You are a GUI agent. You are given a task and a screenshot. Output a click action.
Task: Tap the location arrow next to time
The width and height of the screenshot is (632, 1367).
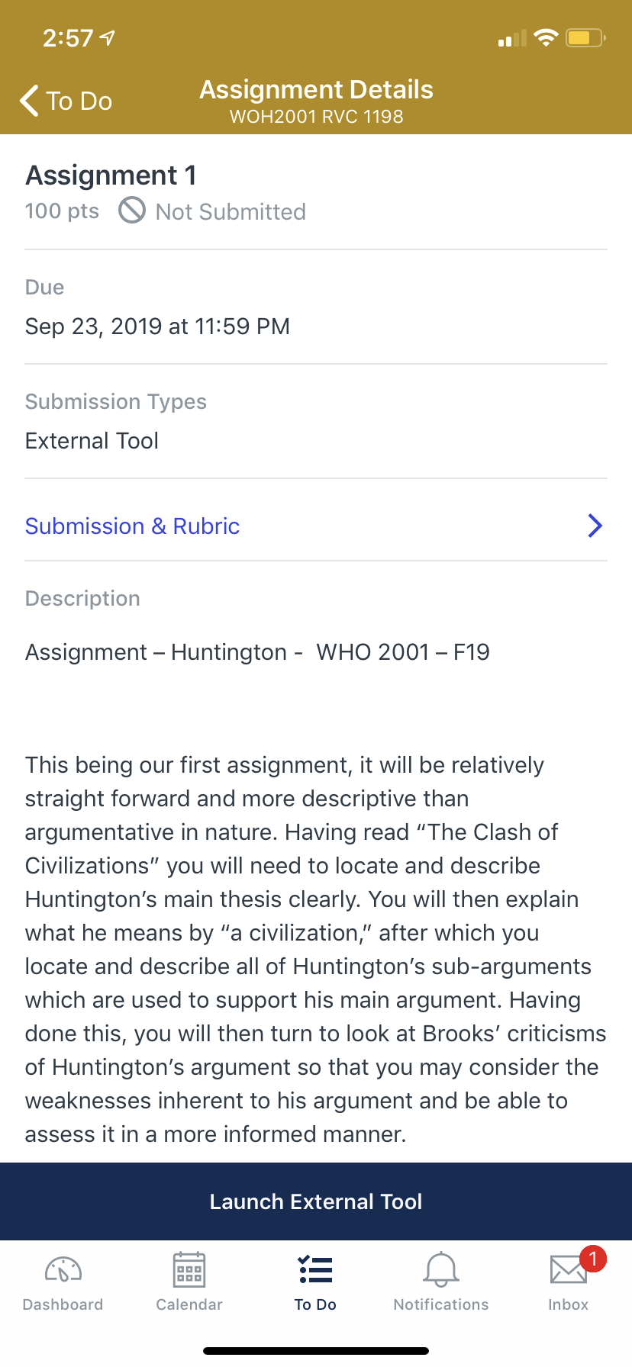(108, 37)
